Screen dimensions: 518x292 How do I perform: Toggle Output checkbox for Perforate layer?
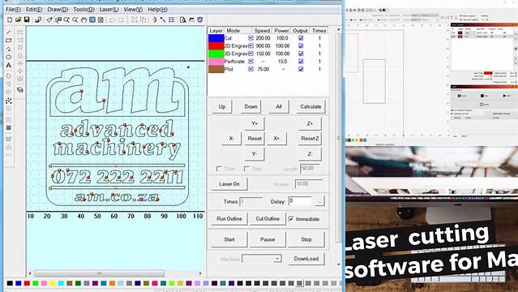(x=301, y=61)
